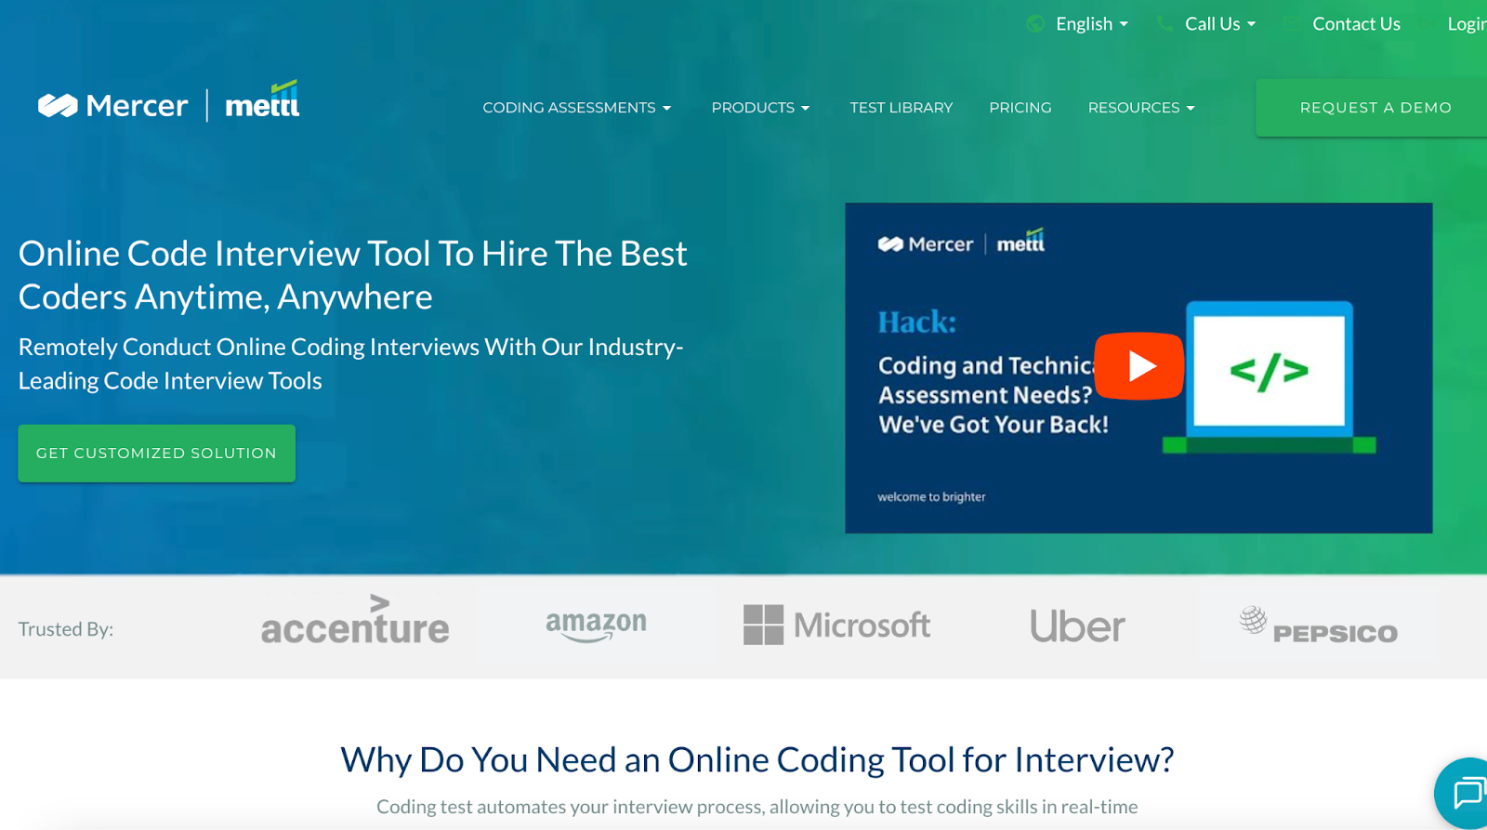Click the Microsoft logo in Trusted By

pyautogui.click(x=836, y=625)
